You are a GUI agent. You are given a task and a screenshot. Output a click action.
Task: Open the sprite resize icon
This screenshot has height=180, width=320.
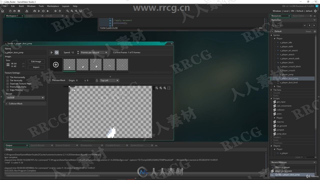click(x=8, y=65)
